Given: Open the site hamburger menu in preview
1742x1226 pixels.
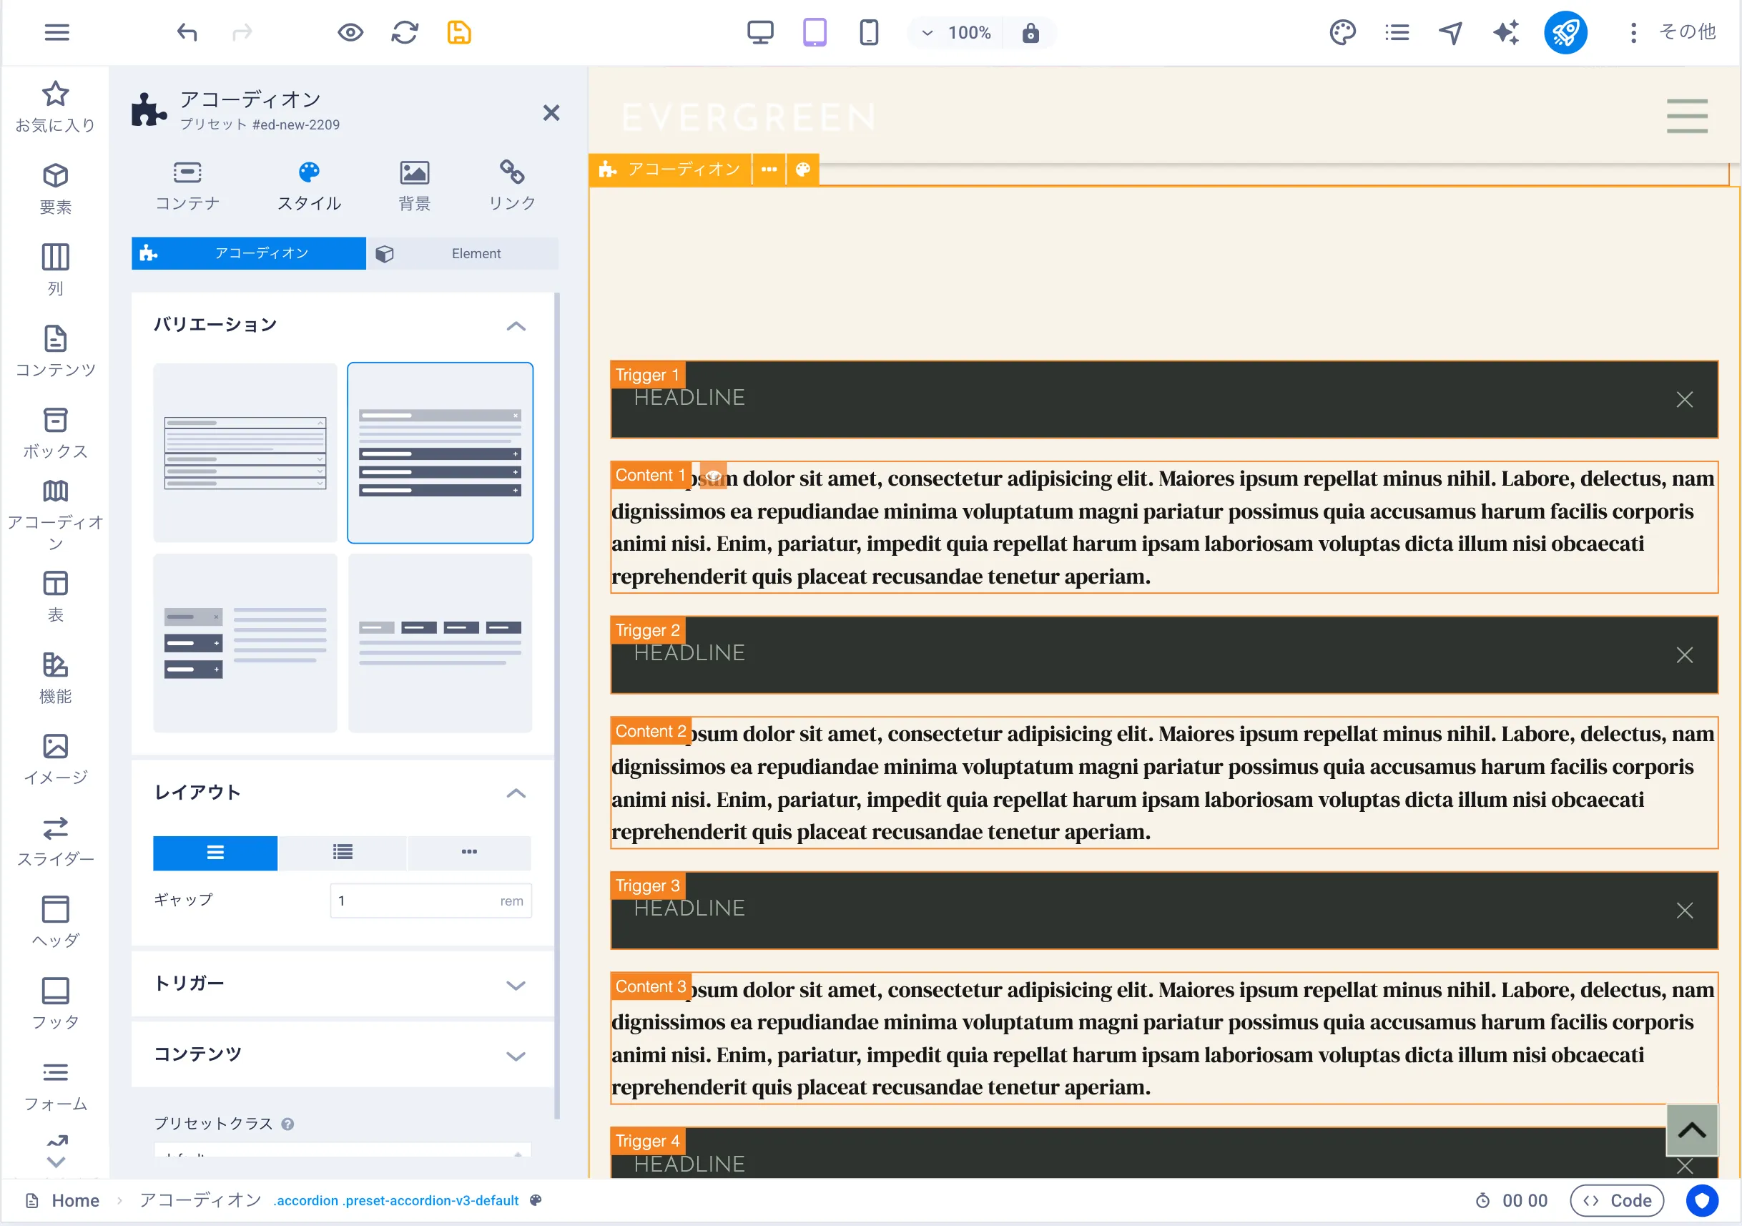Looking at the screenshot, I should point(1687,116).
